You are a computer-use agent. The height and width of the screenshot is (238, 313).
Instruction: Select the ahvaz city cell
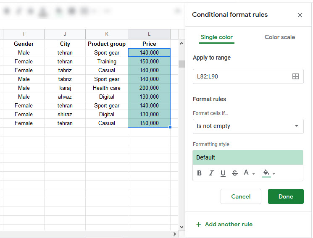click(x=65, y=97)
